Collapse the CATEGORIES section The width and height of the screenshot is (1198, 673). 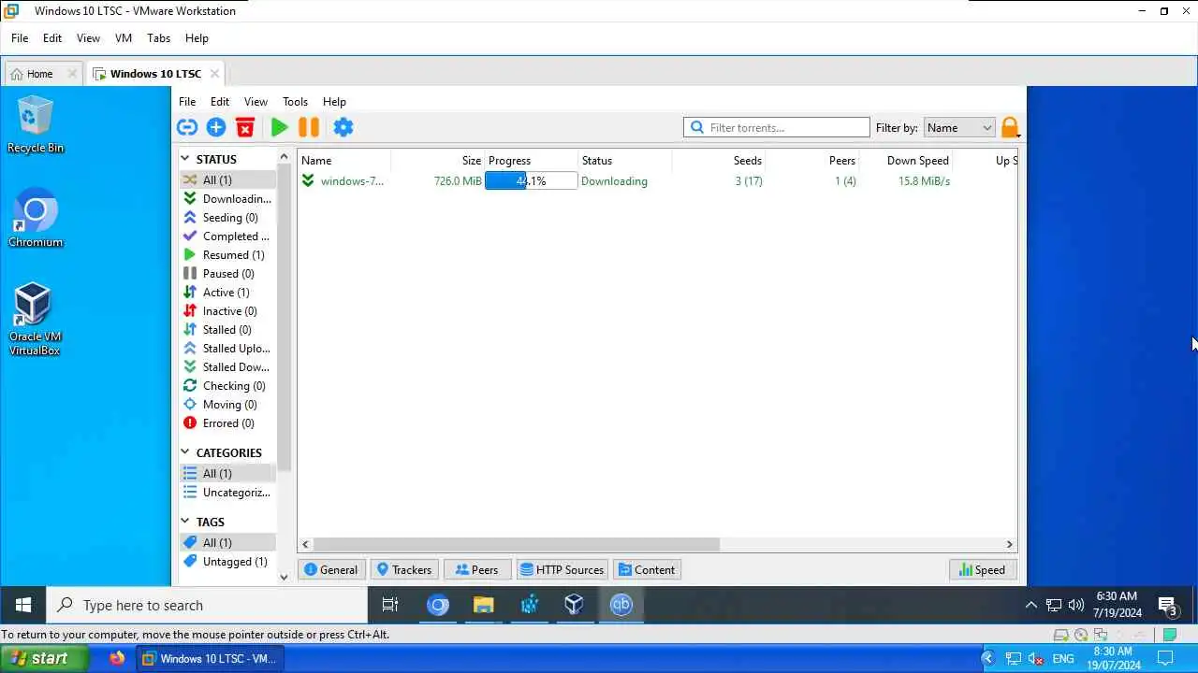pos(185,452)
